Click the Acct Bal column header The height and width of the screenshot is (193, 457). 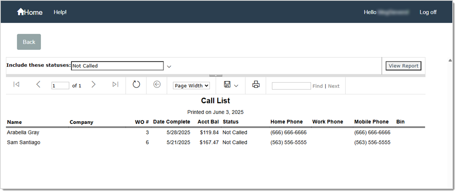pyautogui.click(x=208, y=122)
